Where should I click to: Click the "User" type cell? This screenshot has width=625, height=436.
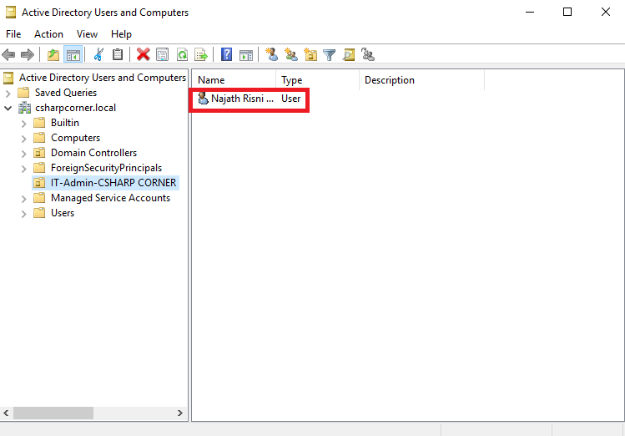point(291,99)
